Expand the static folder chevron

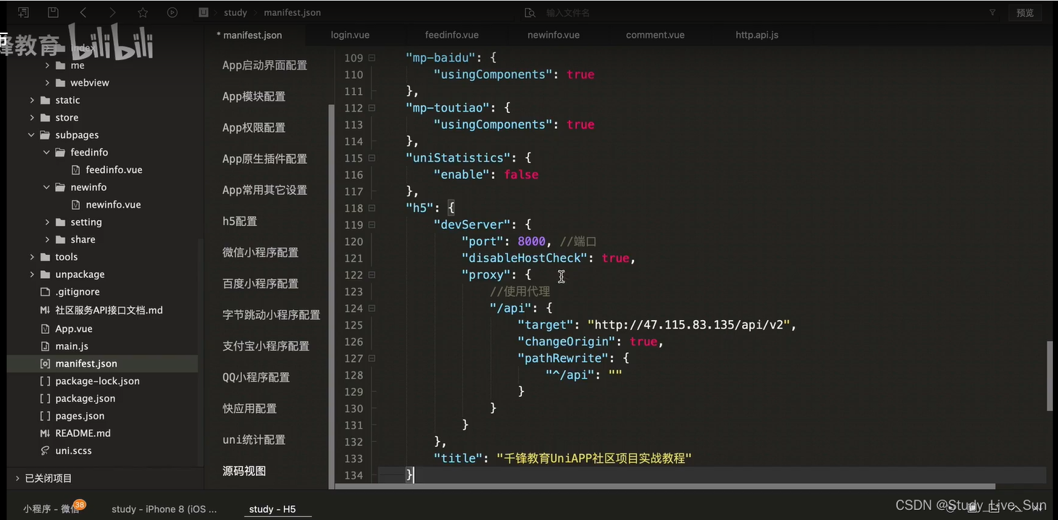pos(32,100)
